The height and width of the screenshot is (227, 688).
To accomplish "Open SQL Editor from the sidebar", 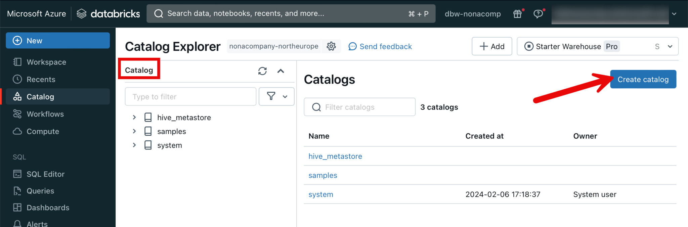I will pyautogui.click(x=45, y=174).
